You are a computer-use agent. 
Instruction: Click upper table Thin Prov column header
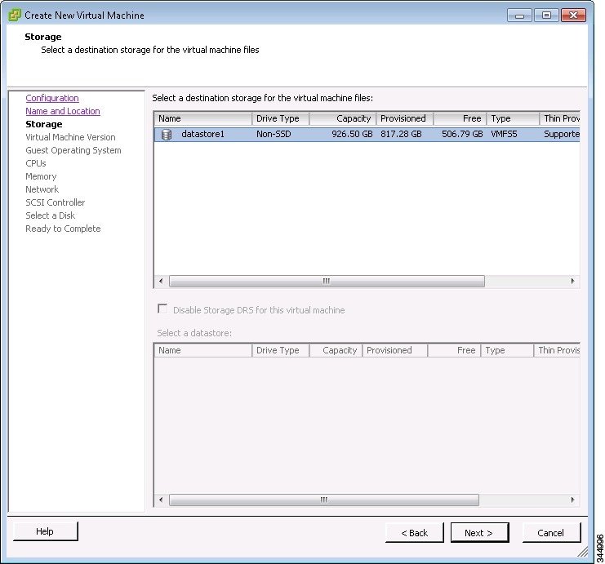(x=560, y=118)
